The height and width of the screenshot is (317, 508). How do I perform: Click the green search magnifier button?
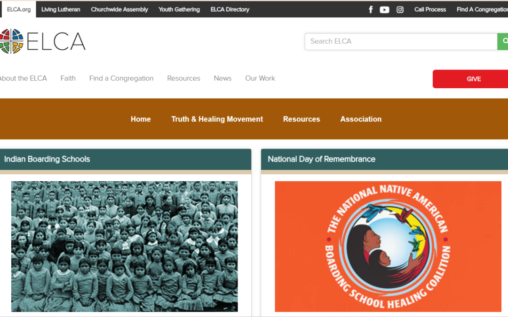coord(503,41)
